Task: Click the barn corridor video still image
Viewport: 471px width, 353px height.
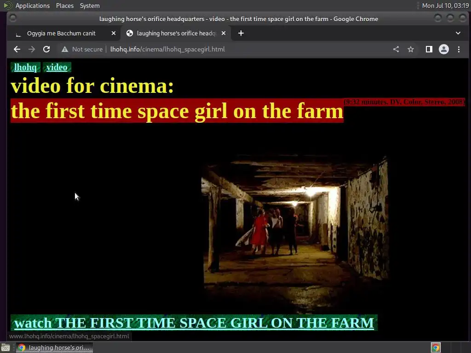Action: (x=295, y=233)
